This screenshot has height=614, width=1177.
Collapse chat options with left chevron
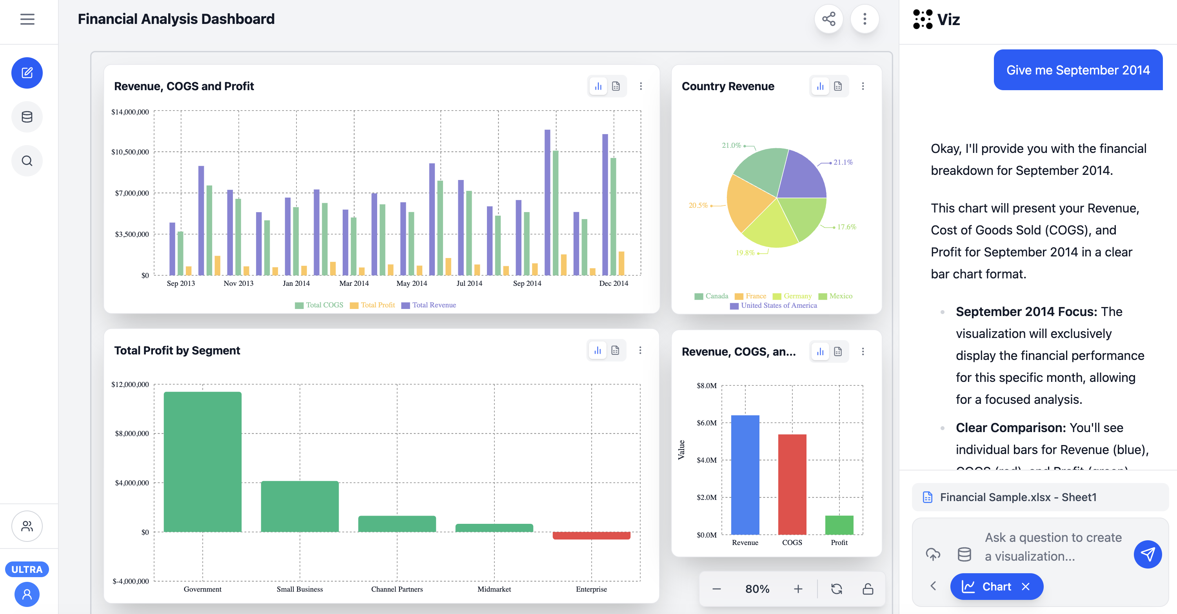click(934, 586)
